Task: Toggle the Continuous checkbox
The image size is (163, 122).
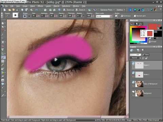Action: (x=122, y=16)
